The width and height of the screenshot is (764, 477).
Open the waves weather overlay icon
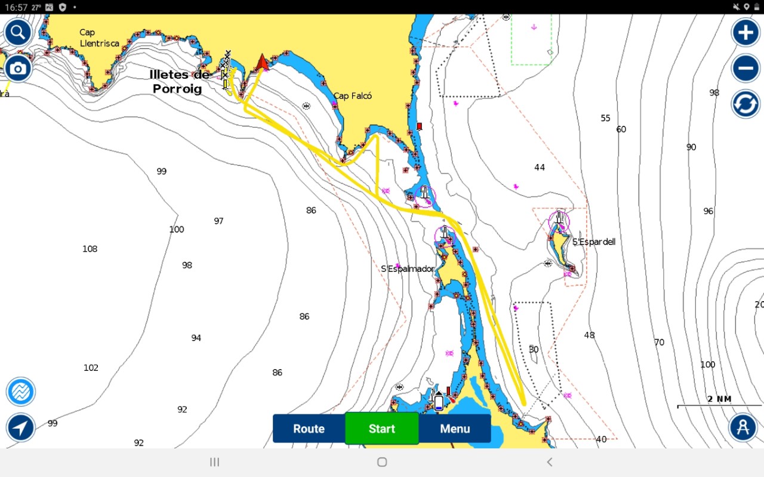click(x=21, y=392)
